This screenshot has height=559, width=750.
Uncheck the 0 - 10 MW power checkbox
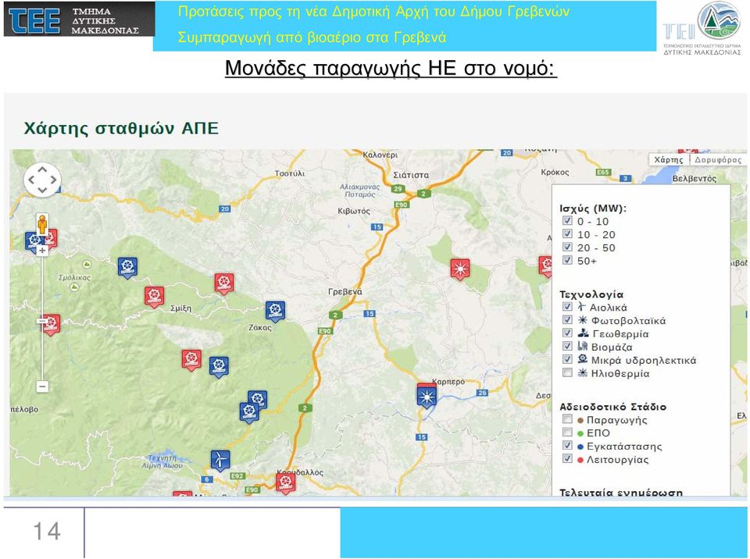tap(567, 220)
